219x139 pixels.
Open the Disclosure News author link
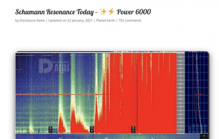tap(32, 21)
